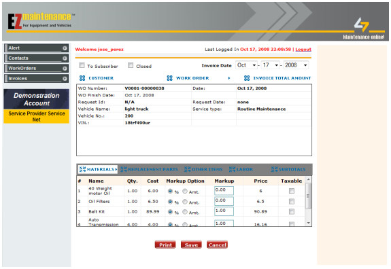Click the Contacts sidebar arrow icon
The height and width of the screenshot is (269, 391).
(65, 58)
